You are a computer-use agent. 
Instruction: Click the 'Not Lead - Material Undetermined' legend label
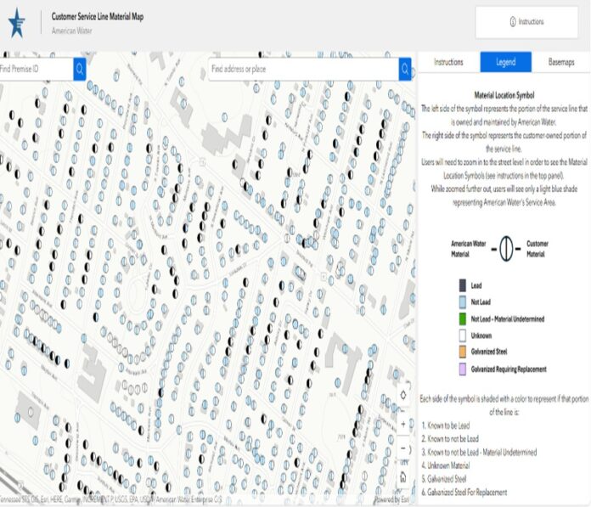click(508, 319)
